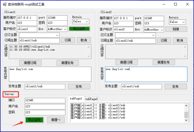
Task: Click Server 清理-> button
Action: point(56,120)
